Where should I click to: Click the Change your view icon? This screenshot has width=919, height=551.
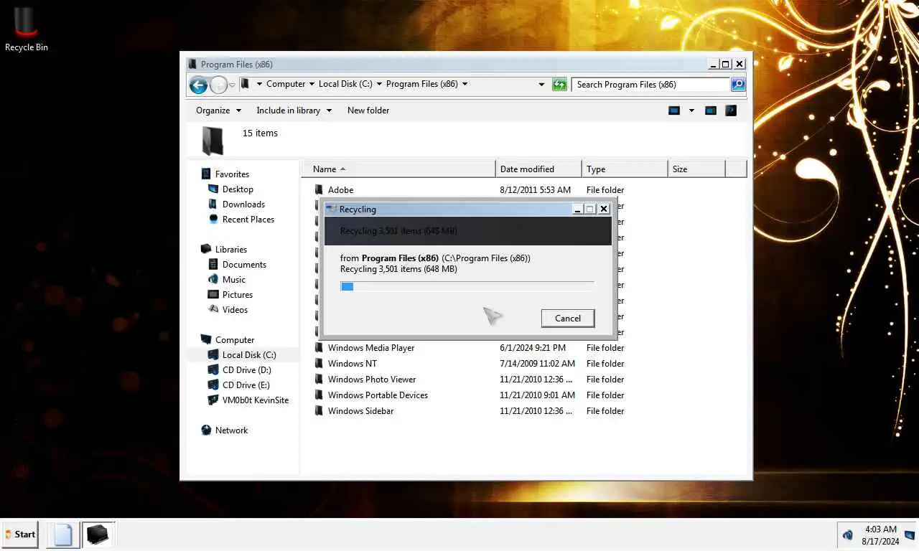[674, 110]
